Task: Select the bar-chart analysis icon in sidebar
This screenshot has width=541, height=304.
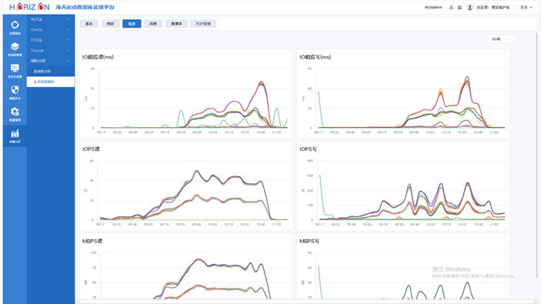Action: (15, 133)
